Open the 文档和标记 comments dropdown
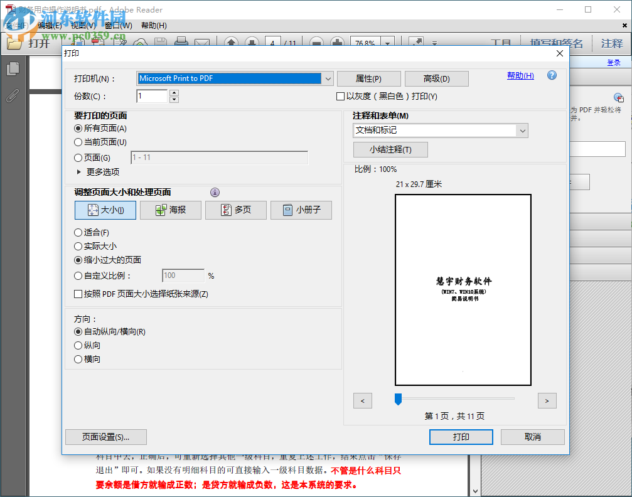 523,131
